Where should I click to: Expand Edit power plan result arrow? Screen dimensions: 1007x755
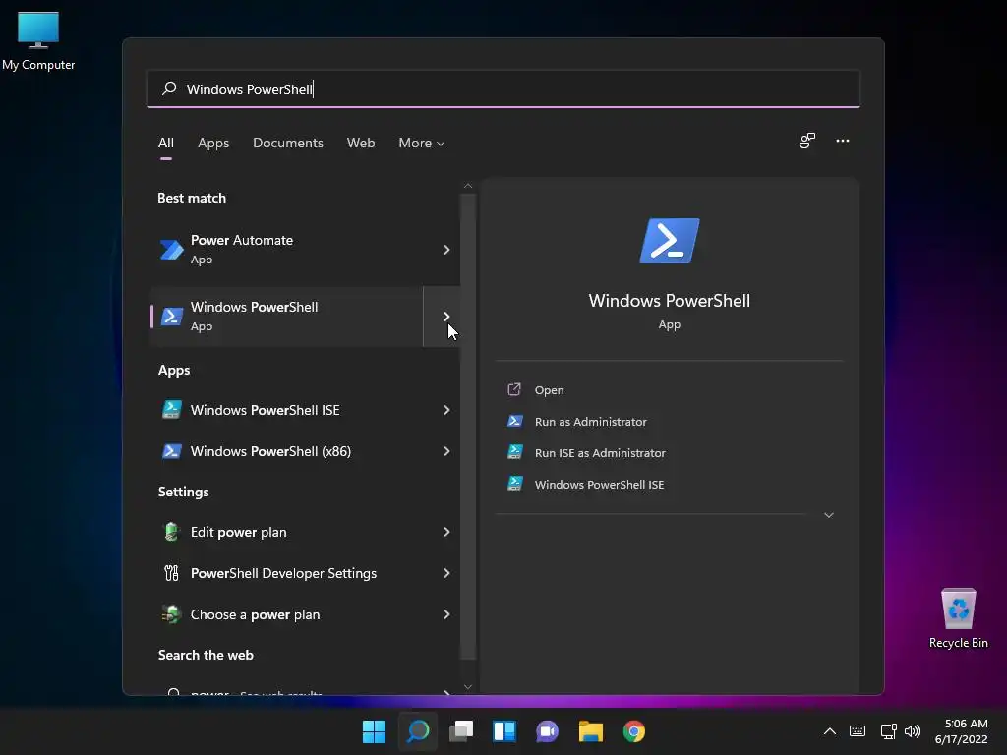[446, 532]
